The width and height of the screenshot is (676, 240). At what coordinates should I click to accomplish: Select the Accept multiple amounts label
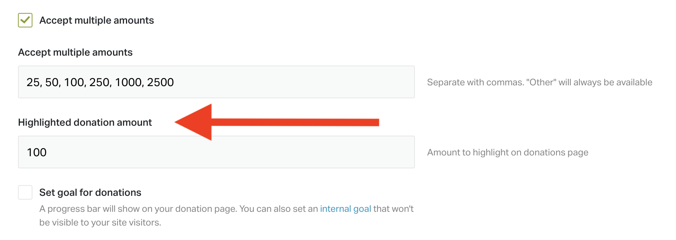point(97,20)
